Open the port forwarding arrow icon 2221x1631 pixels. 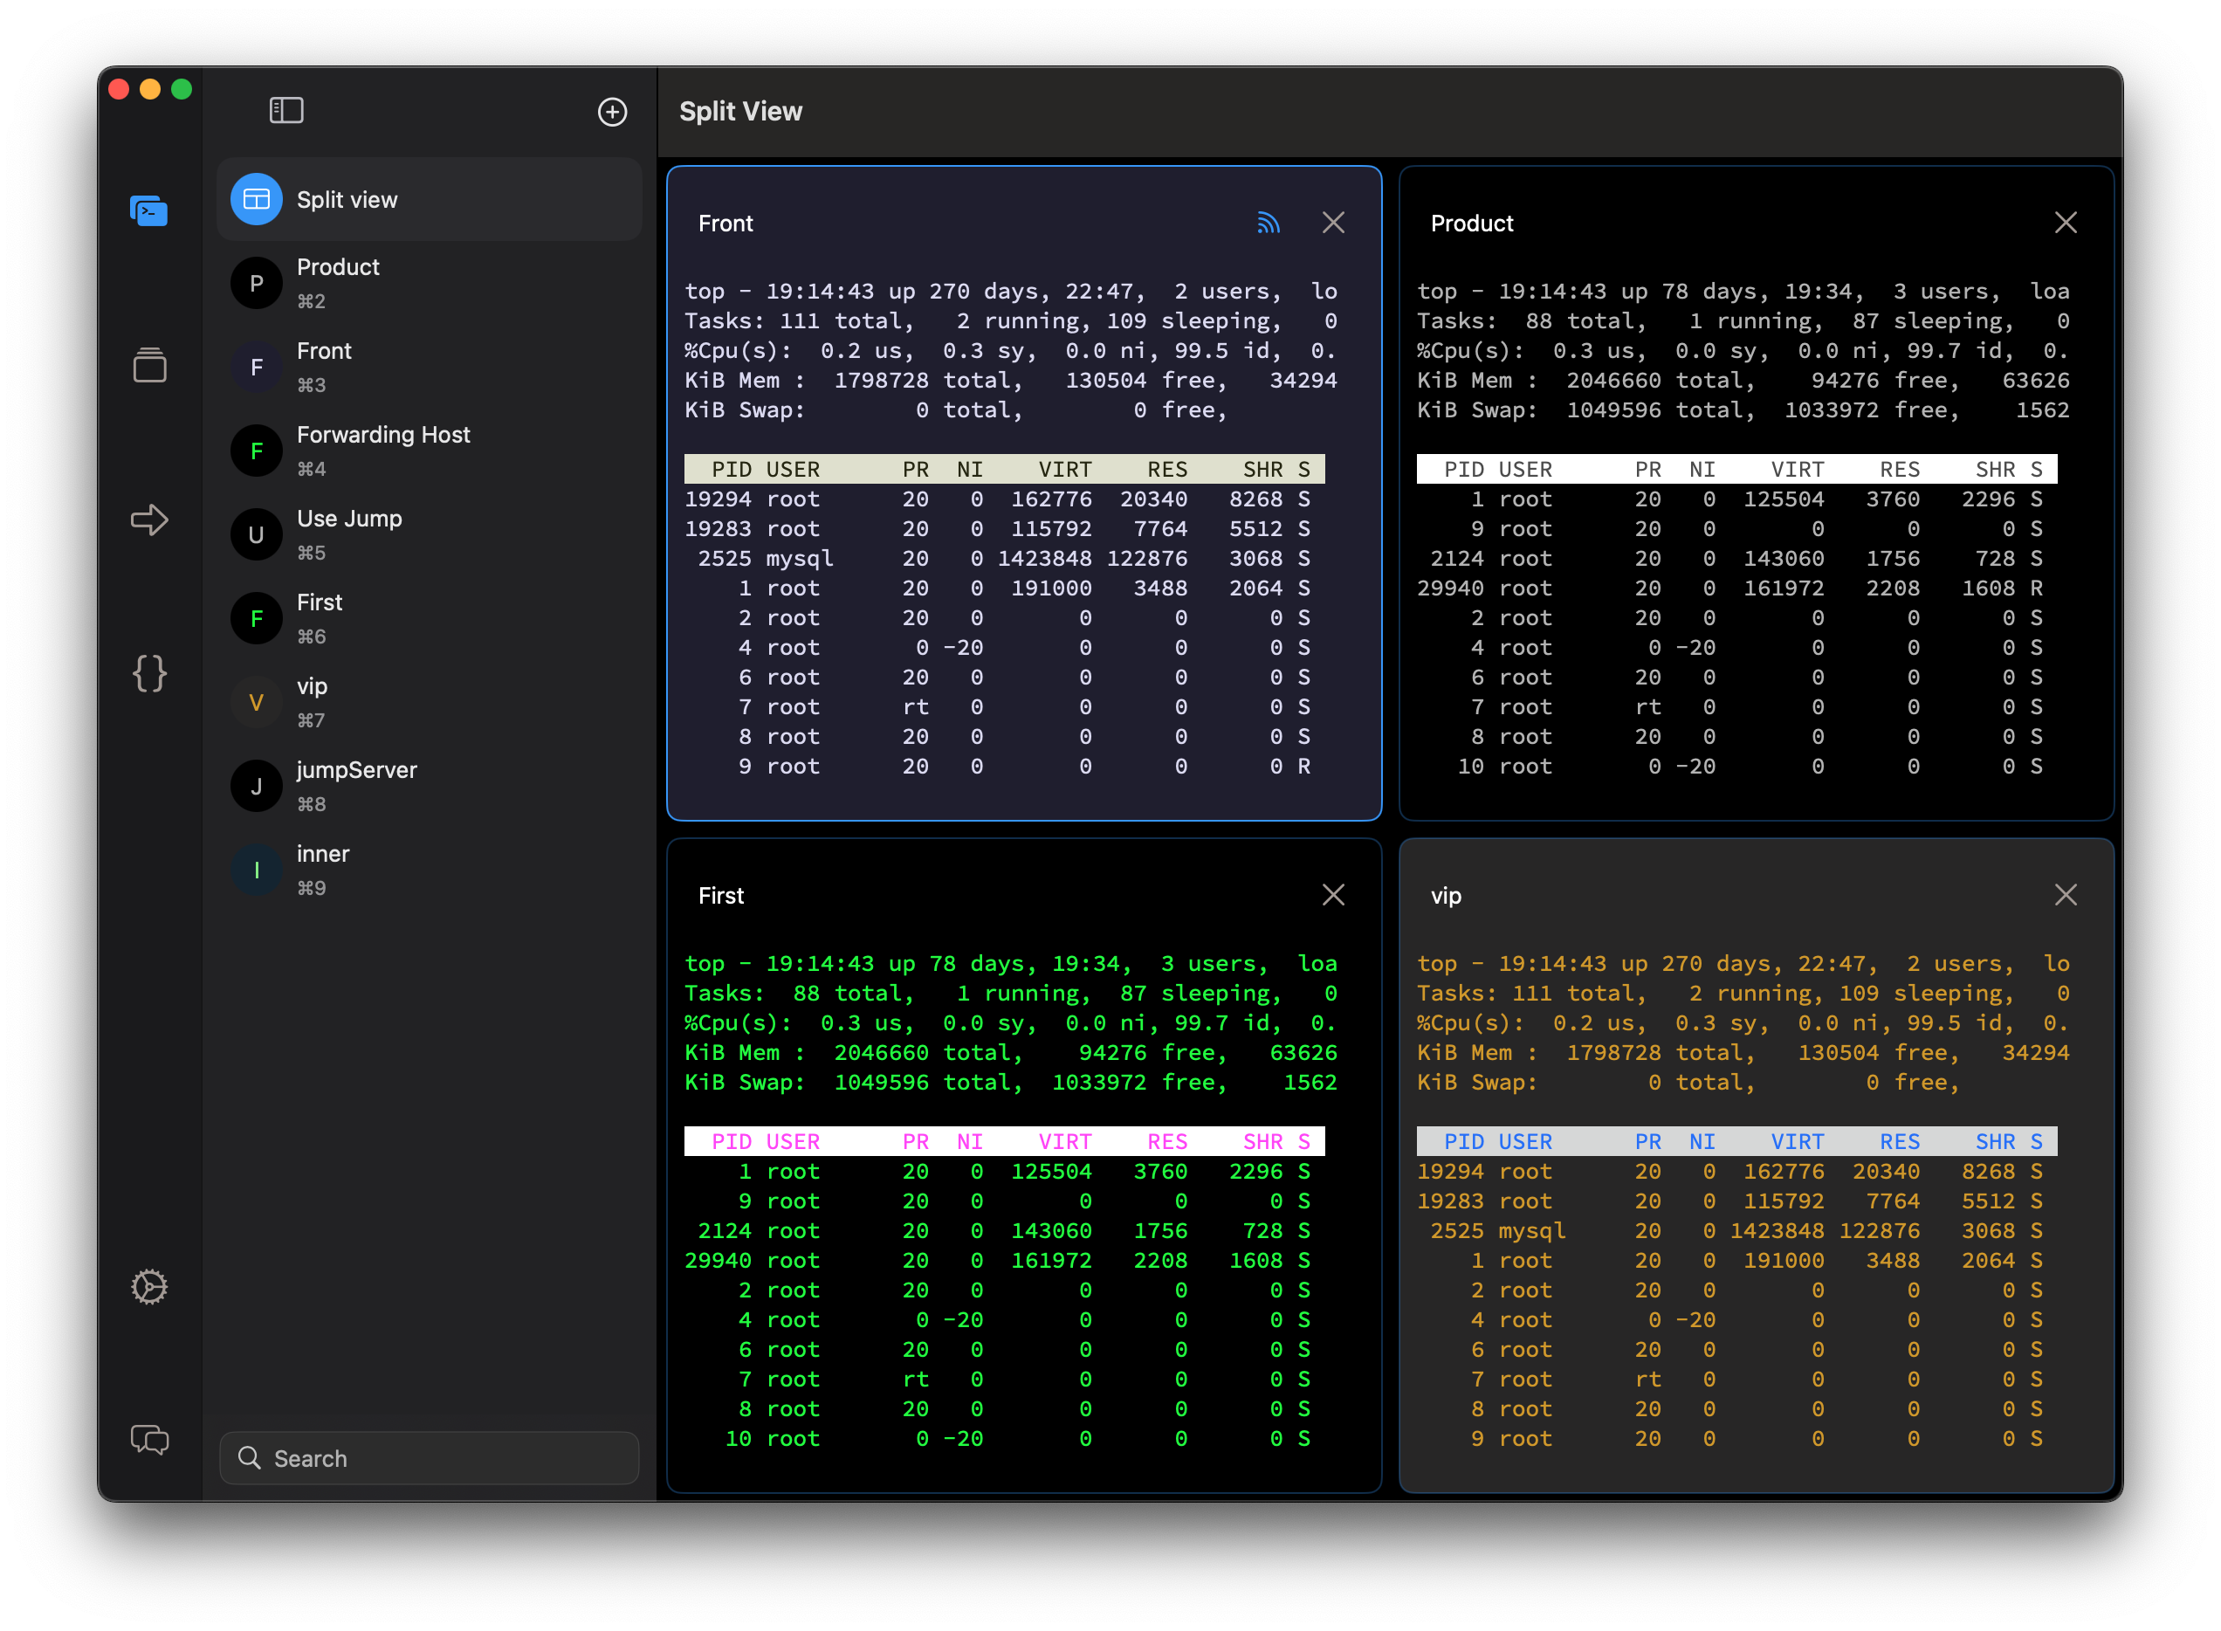tap(149, 520)
